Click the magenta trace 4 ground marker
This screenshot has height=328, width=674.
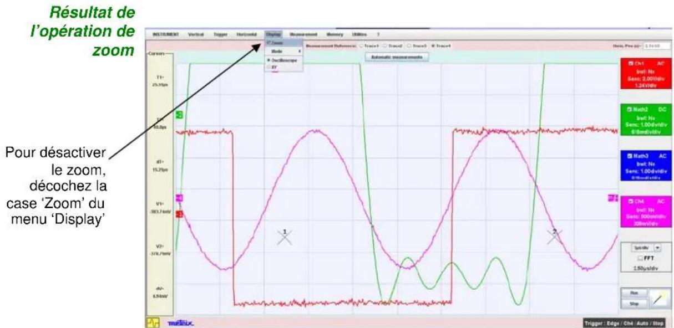(x=179, y=198)
